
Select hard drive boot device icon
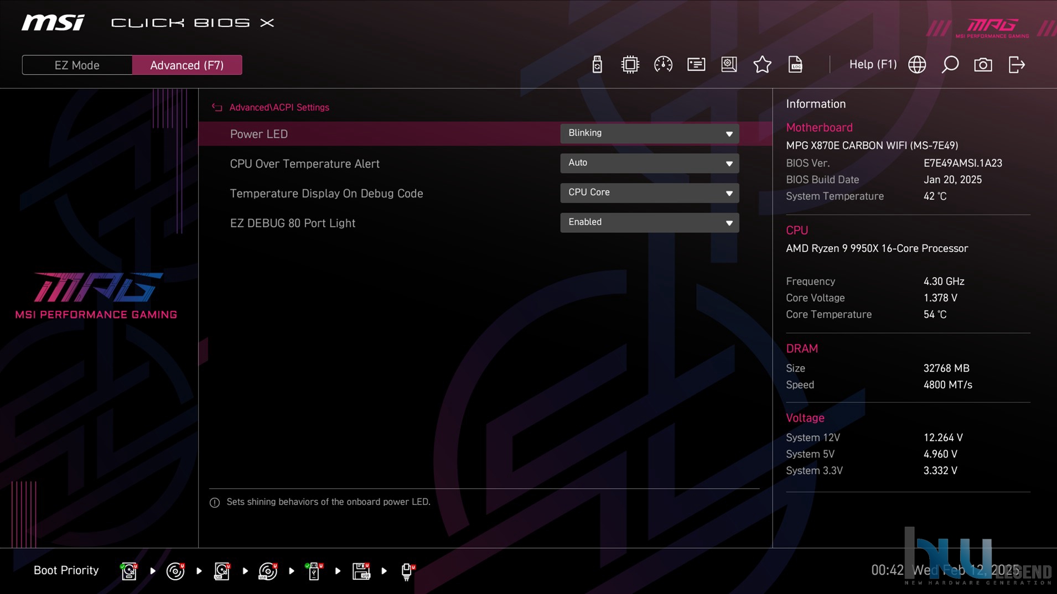pos(129,571)
